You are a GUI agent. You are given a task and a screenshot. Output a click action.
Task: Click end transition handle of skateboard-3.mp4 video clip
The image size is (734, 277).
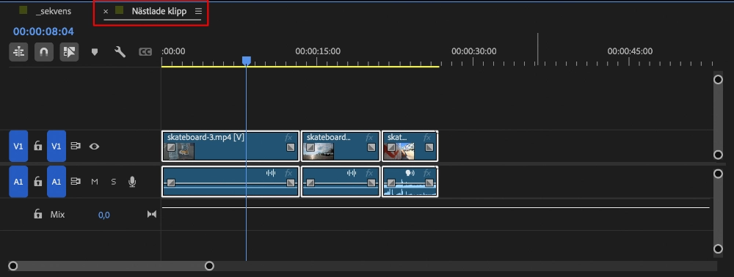(x=291, y=147)
